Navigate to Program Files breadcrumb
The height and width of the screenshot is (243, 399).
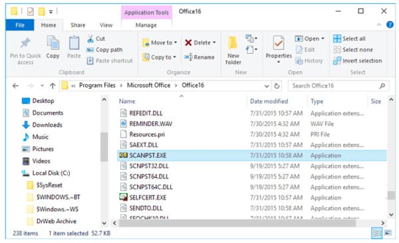97,86
